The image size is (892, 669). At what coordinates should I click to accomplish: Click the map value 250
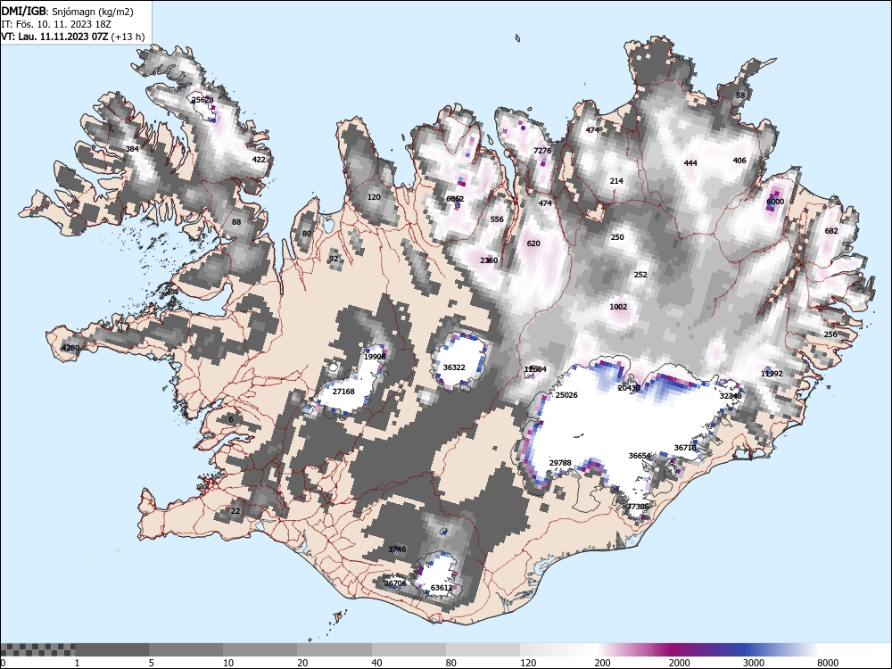click(x=617, y=237)
